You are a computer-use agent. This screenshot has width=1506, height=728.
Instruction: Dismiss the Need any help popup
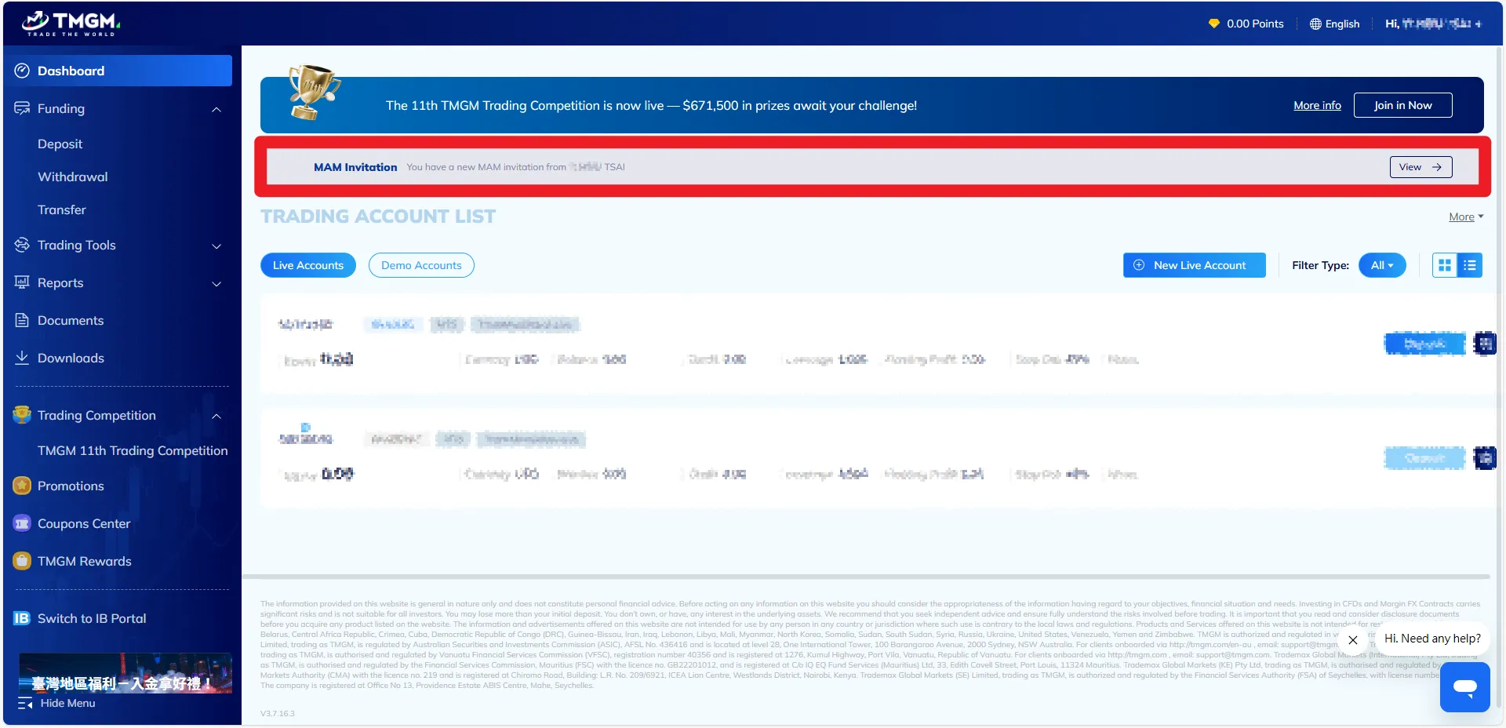[1353, 639]
